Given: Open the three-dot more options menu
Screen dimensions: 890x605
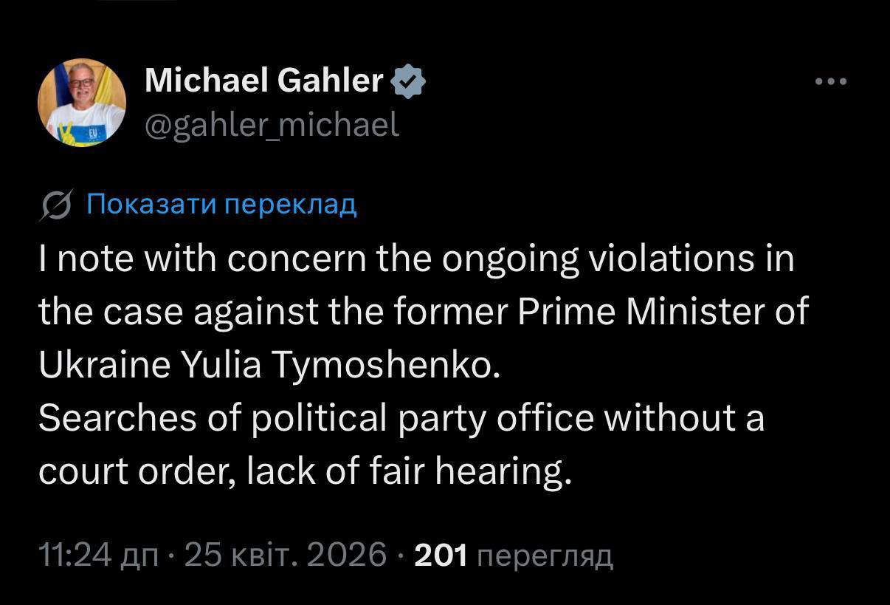Looking at the screenshot, I should click(832, 82).
